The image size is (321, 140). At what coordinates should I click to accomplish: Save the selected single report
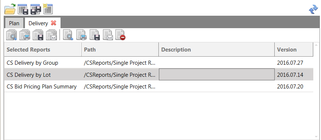[95, 35]
